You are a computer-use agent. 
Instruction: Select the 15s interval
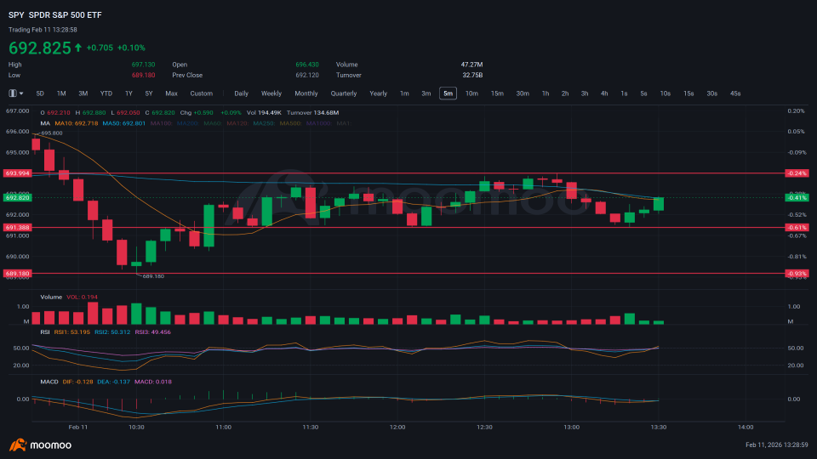688,93
